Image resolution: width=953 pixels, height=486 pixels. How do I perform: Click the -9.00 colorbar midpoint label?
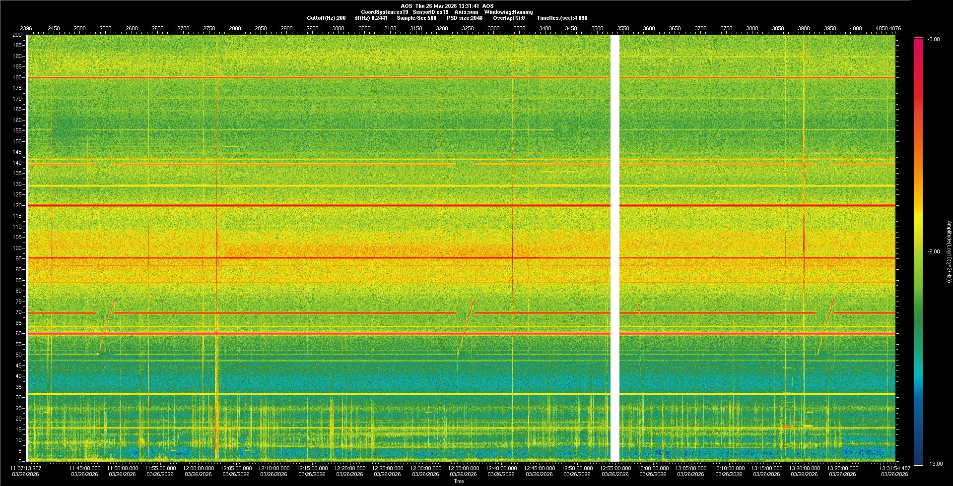[933, 251]
